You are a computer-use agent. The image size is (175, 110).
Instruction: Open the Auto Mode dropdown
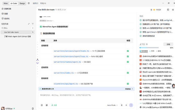click(x=112, y=105)
